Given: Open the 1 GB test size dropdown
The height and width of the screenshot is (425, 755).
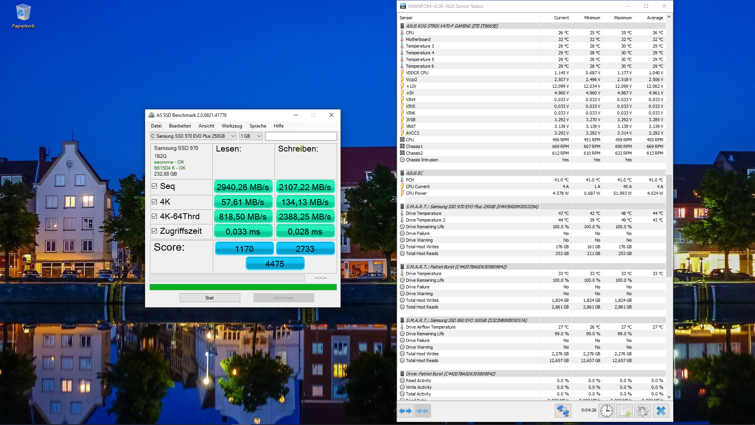Looking at the screenshot, I should (x=251, y=136).
